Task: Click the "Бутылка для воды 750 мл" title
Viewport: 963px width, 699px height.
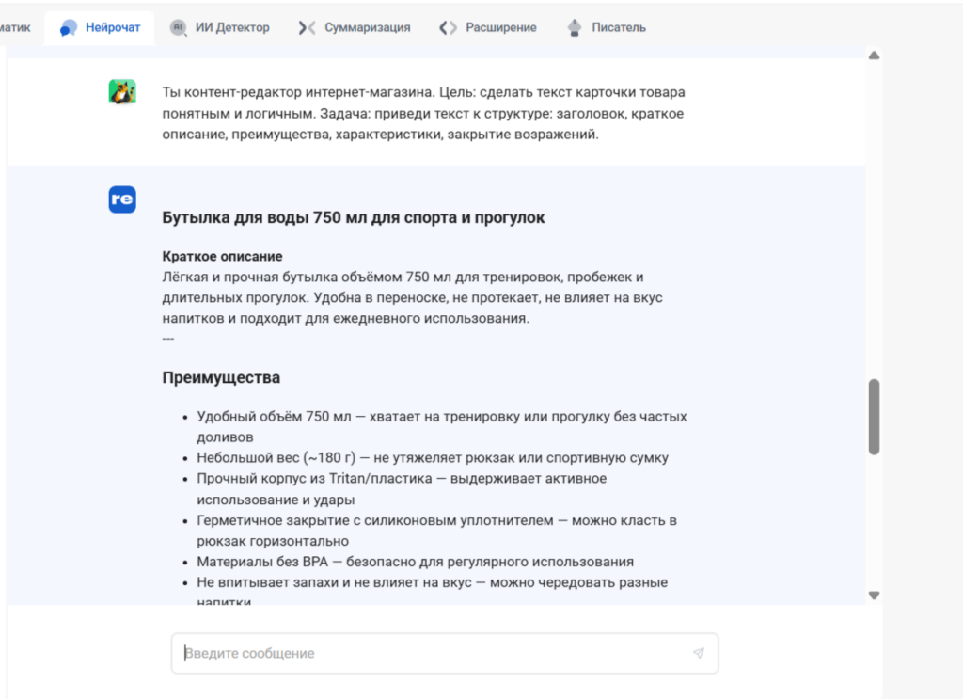Action: coord(353,218)
